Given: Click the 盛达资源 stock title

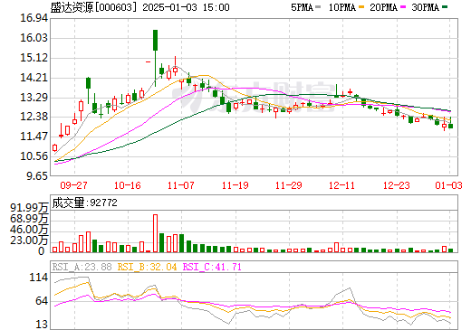Looking at the screenshot, I should [72, 7].
